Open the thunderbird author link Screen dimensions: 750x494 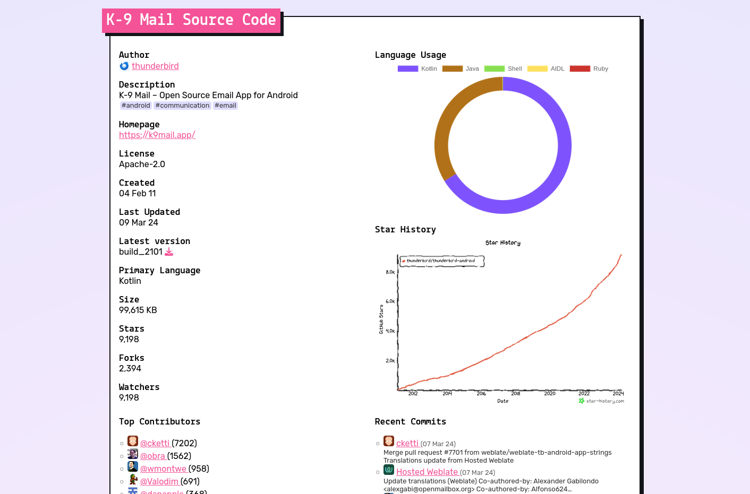(x=155, y=66)
